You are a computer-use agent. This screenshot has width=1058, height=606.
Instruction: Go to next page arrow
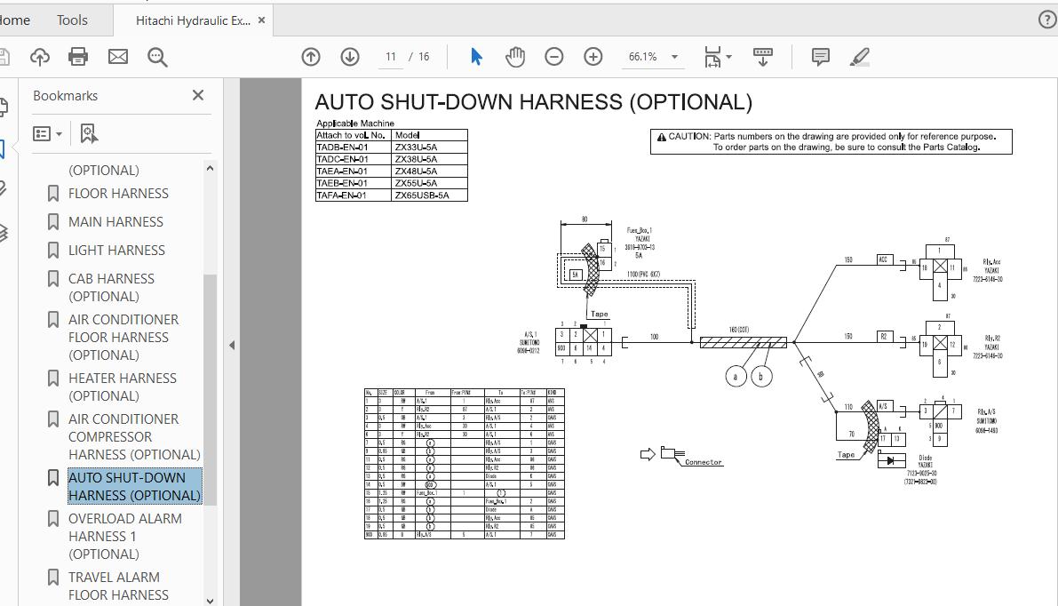(349, 57)
